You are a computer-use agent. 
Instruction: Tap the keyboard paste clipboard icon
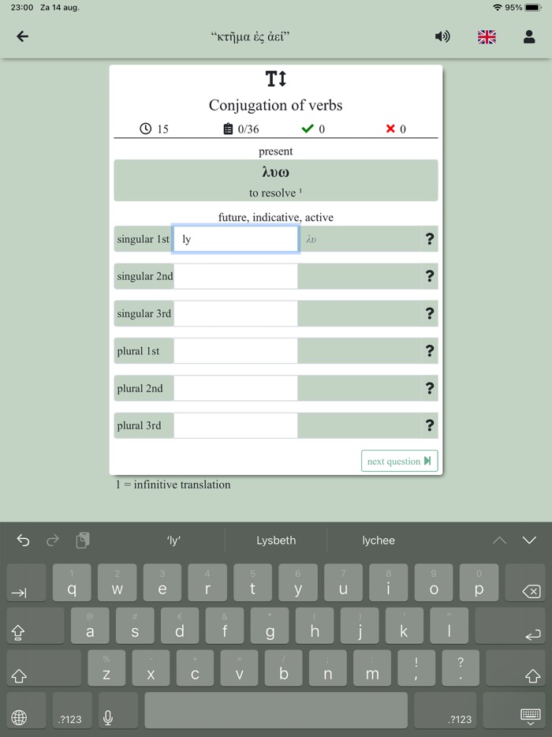83,540
